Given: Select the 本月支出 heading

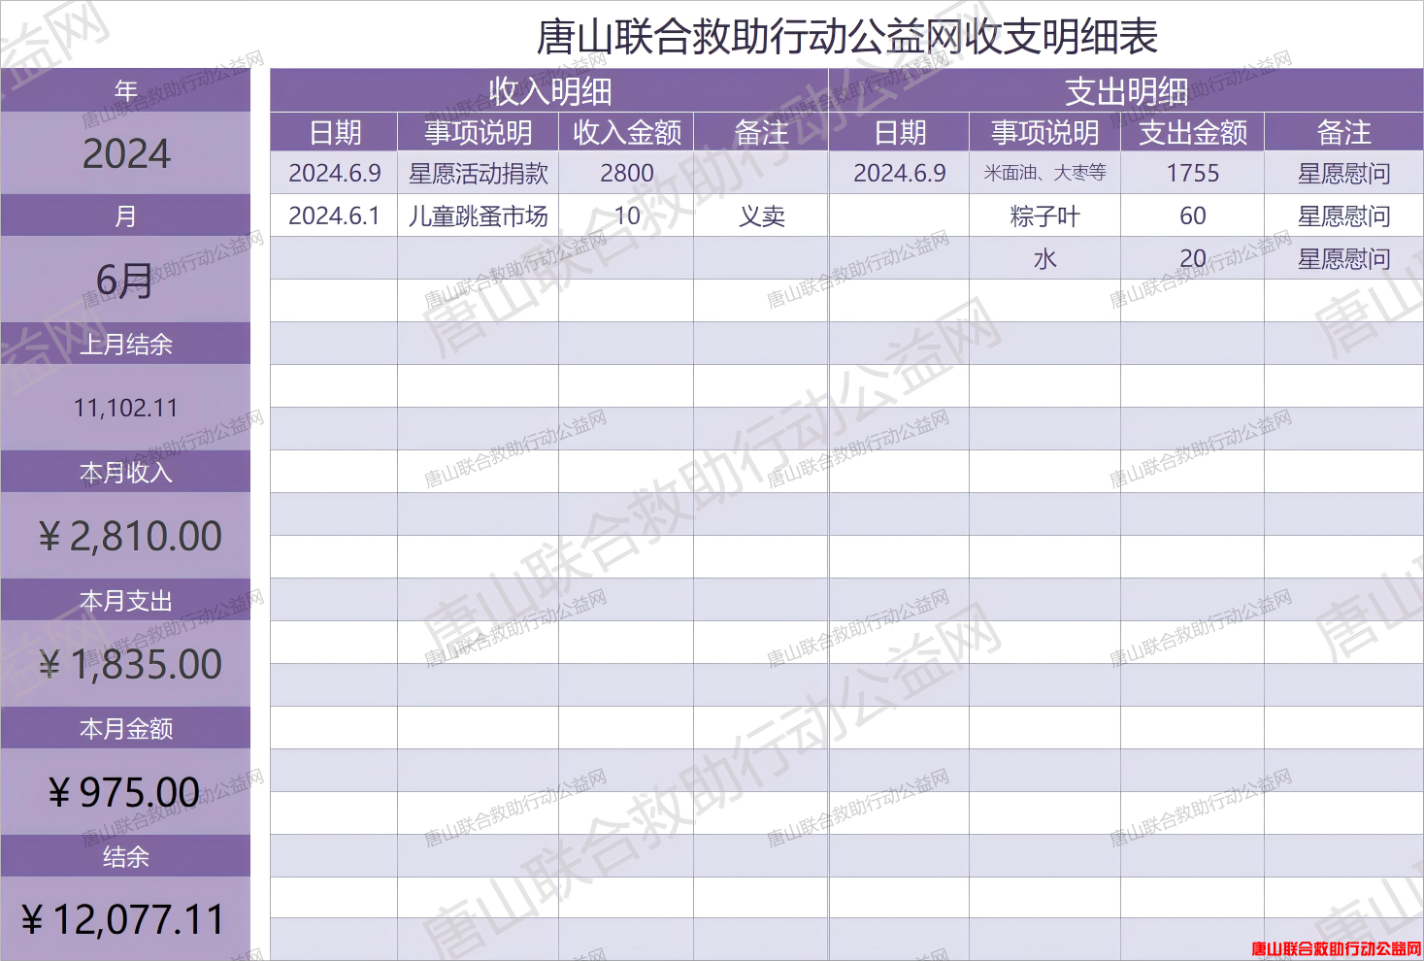Looking at the screenshot, I should (125, 600).
